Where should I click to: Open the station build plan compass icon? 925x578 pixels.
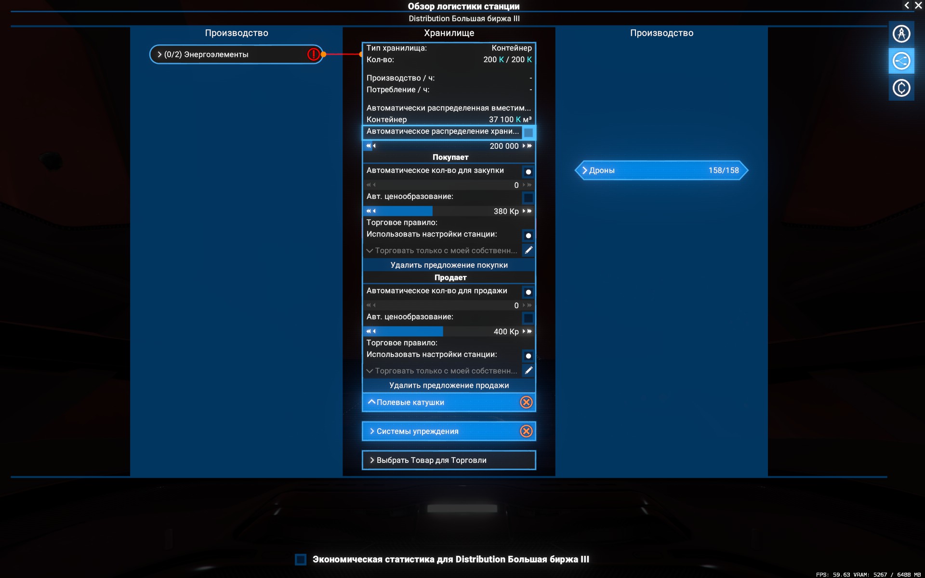coord(901,34)
